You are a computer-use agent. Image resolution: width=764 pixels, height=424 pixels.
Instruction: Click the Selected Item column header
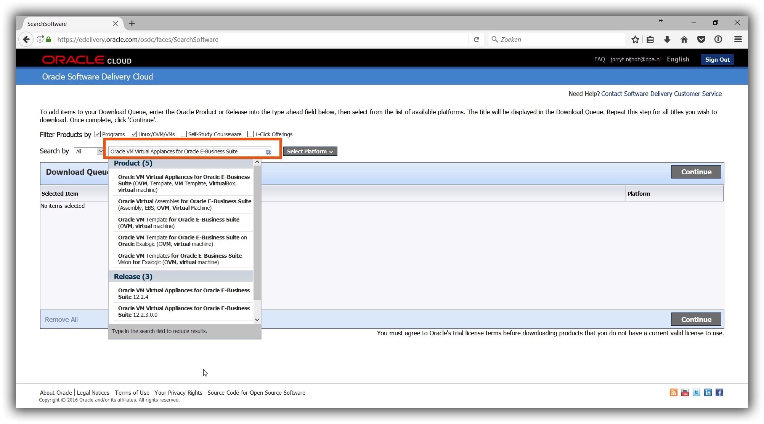click(60, 194)
